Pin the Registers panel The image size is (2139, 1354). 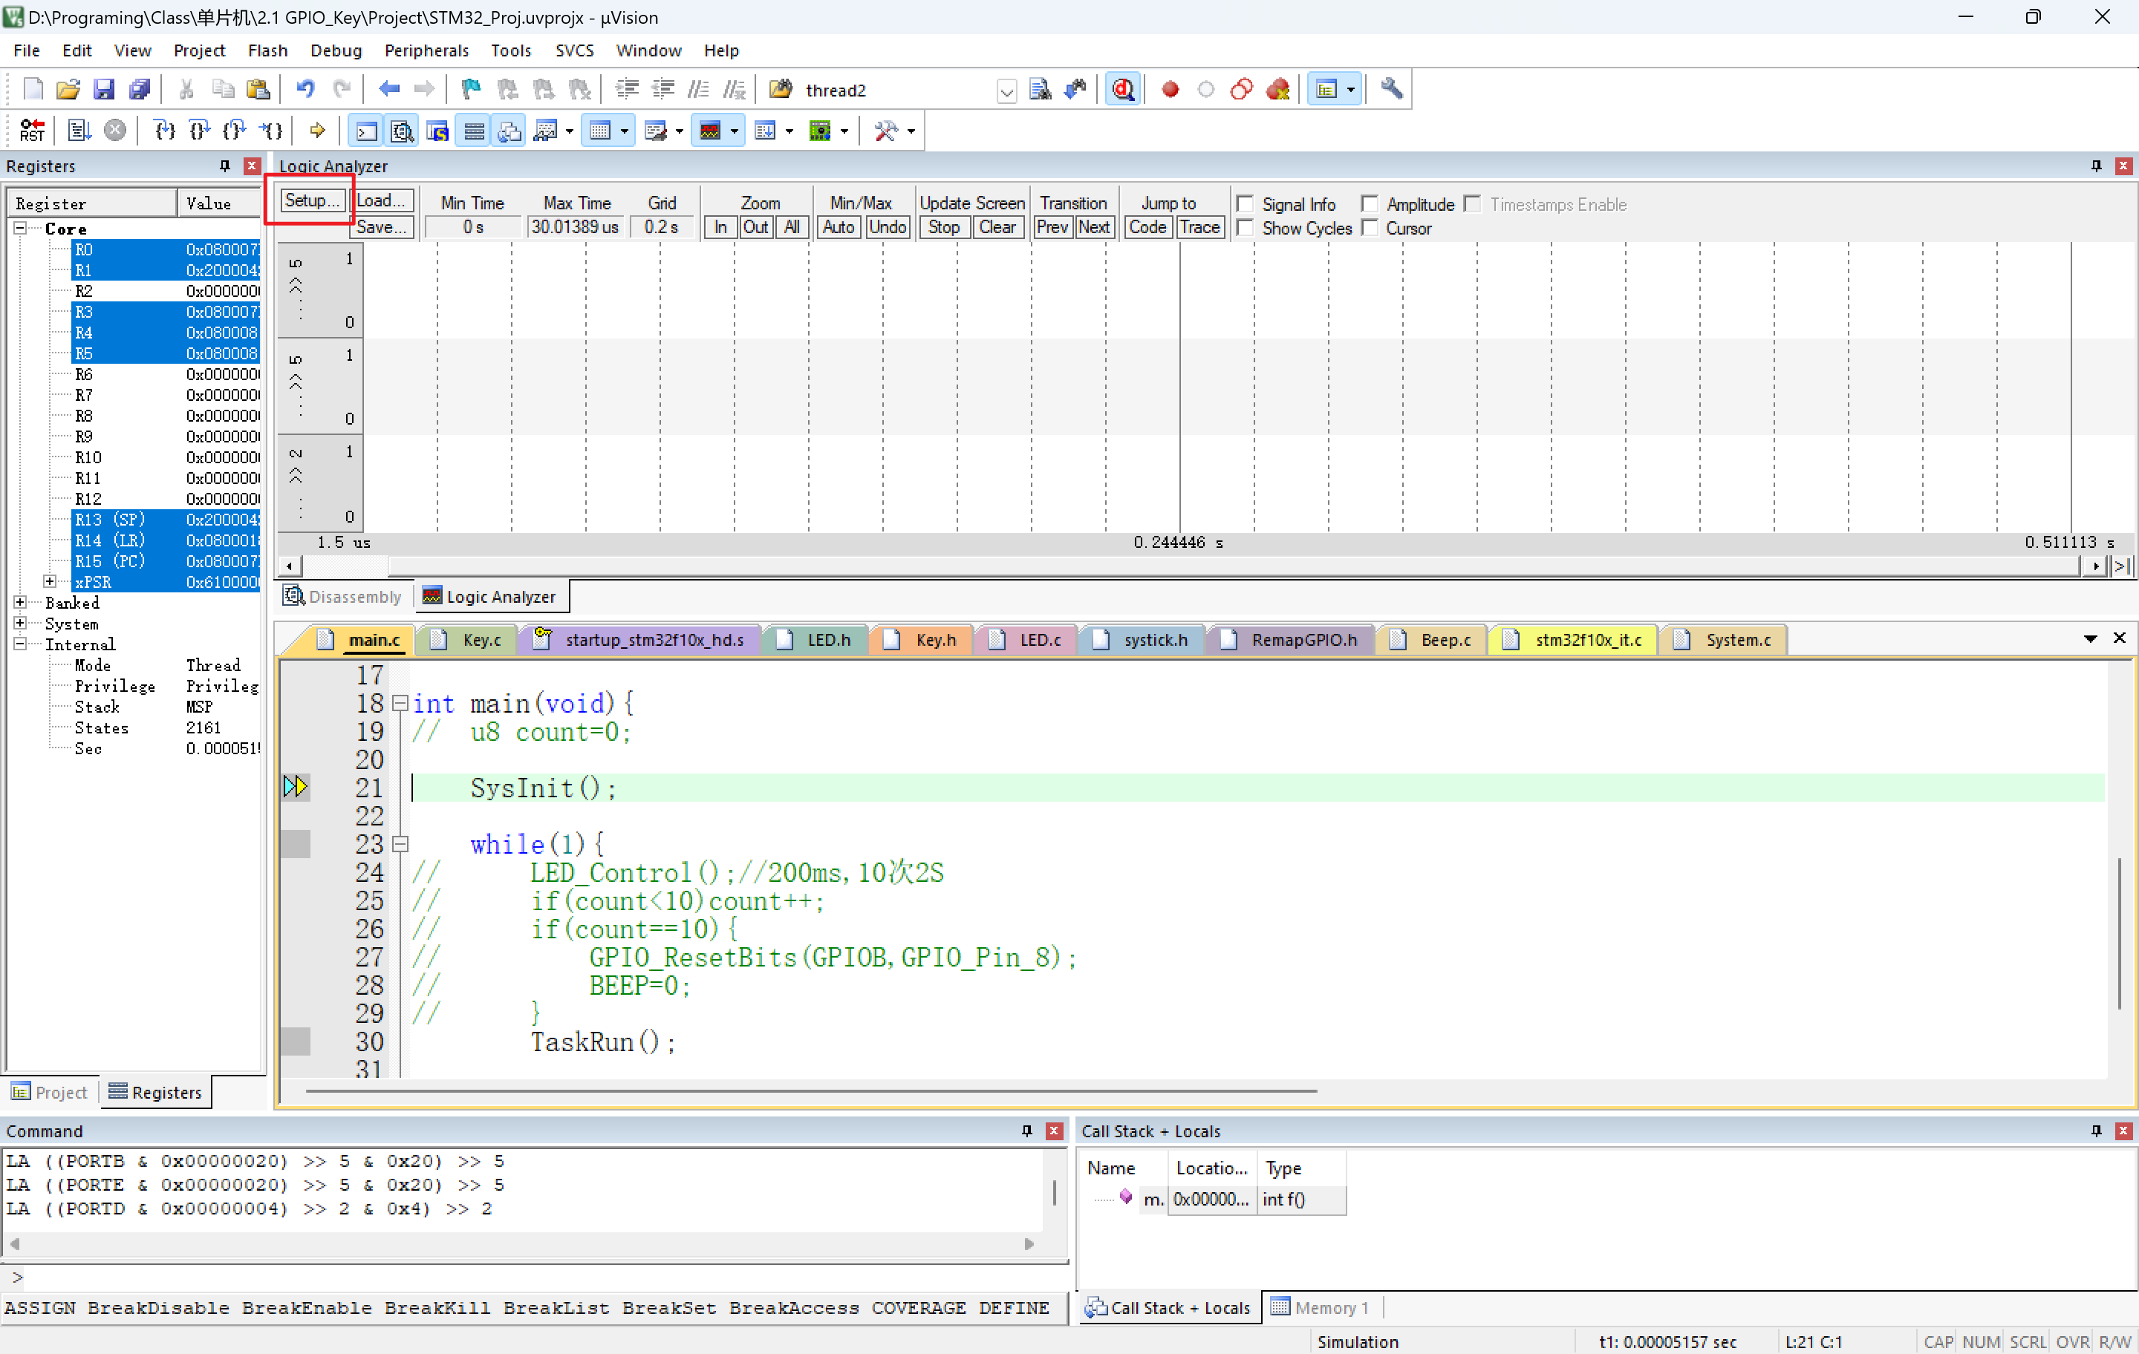pyautogui.click(x=225, y=166)
